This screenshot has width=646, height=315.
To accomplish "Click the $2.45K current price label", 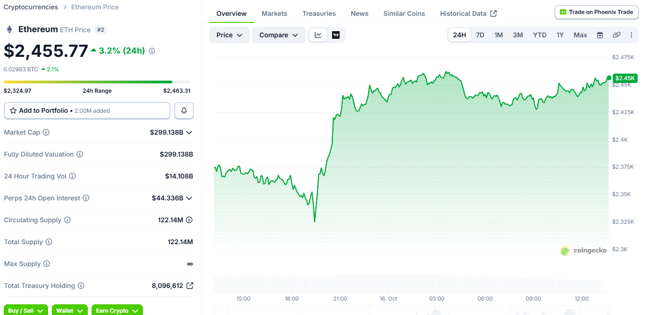I will (625, 78).
